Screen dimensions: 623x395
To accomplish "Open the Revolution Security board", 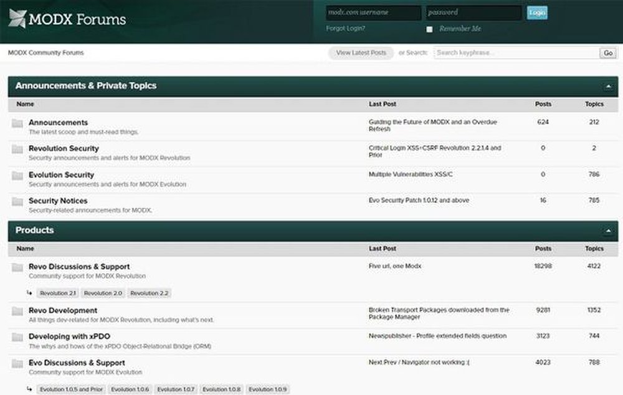I will [64, 148].
